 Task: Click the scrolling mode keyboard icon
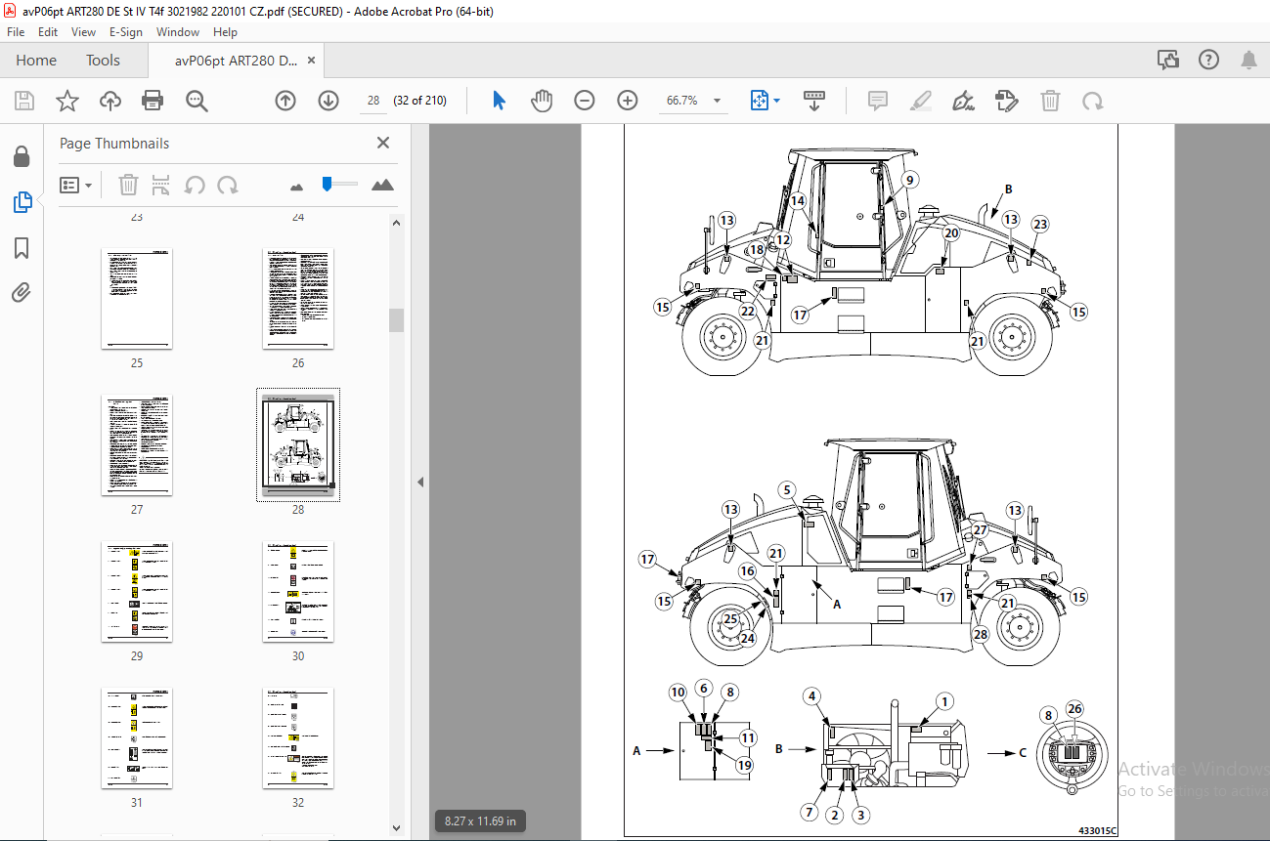pos(814,101)
